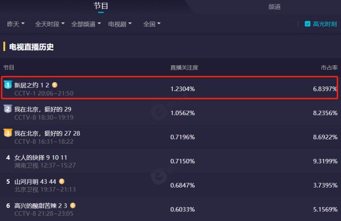Image resolution: width=341 pixels, height=221 pixels.
Task: Expand the 全天时段 time period dropdown
Action: tap(50, 24)
